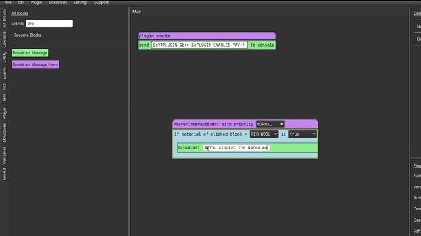Open the Plugin menu
This screenshot has height=236, width=421.
[36, 3]
